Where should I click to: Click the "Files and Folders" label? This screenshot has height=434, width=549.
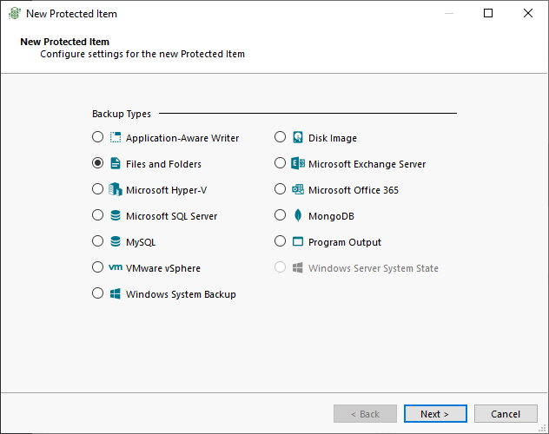coord(163,164)
